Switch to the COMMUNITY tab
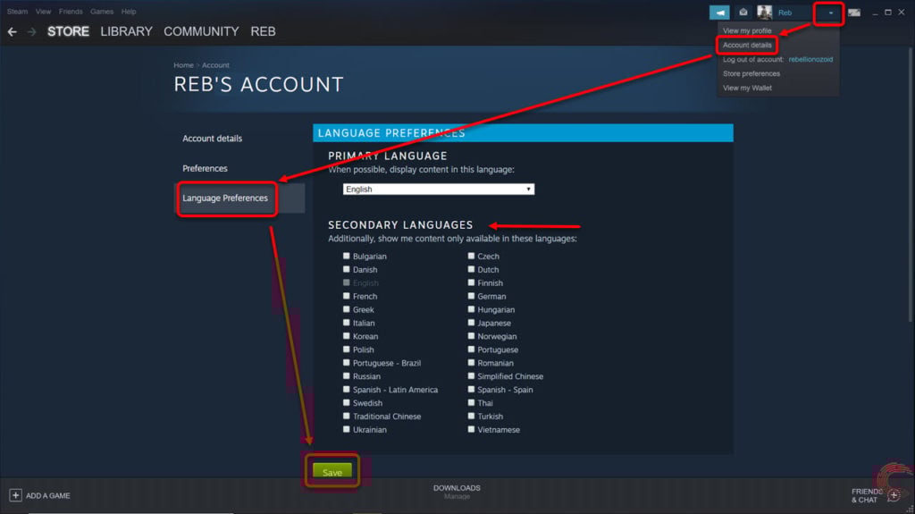Viewport: 915px width, 514px height. [201, 31]
